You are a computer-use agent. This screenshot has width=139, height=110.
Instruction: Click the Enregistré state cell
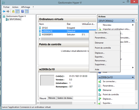71,28
